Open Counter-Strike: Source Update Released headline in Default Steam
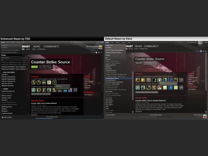 click(x=150, y=100)
